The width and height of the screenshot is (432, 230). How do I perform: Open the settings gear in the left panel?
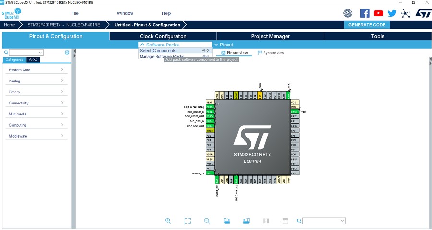point(67,52)
